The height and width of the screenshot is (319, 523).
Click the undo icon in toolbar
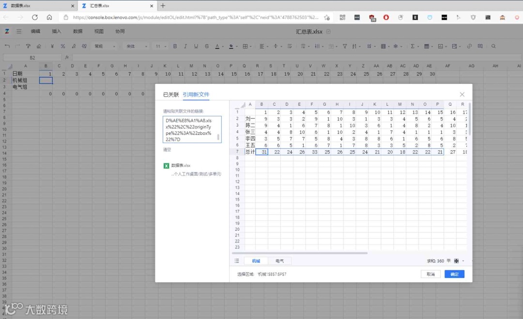[x=7, y=46]
